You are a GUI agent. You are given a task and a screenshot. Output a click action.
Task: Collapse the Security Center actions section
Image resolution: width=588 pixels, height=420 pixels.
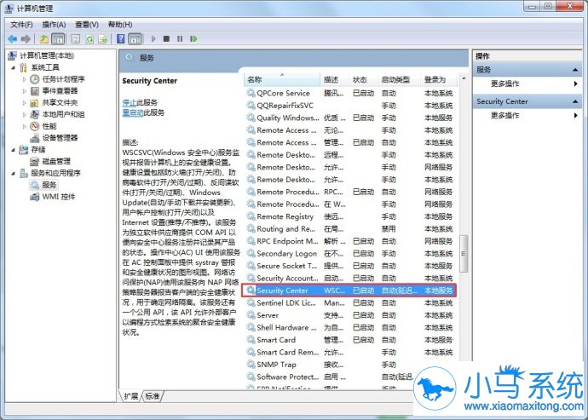click(x=575, y=101)
